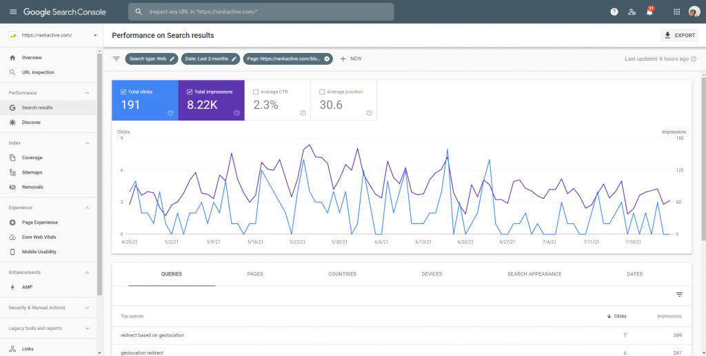Expand Security & Manual Actions section

88,308
